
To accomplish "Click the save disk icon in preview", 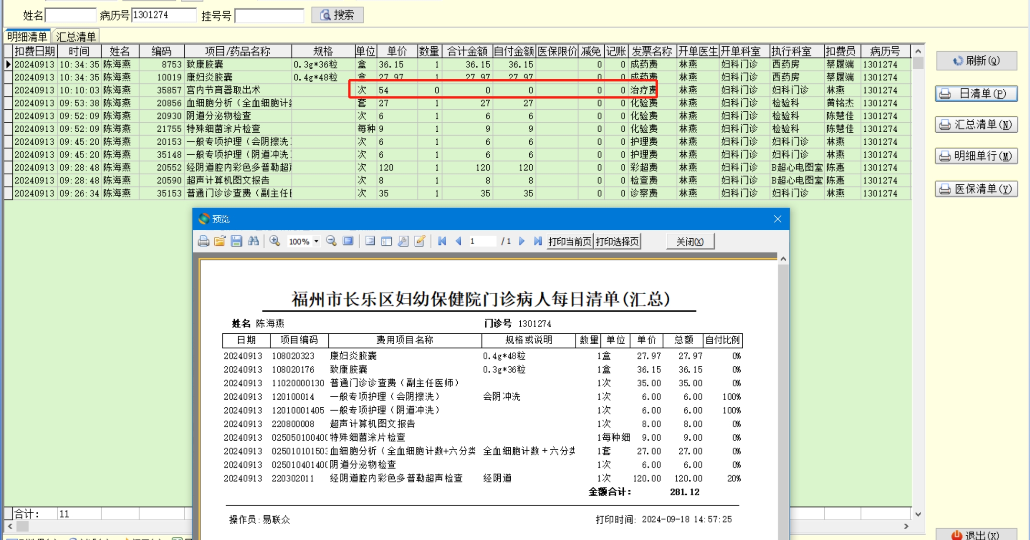I will click(236, 241).
